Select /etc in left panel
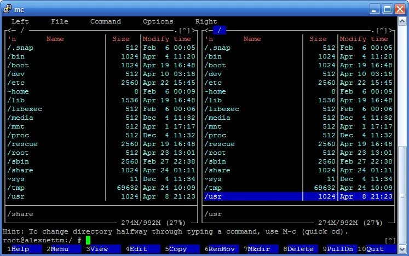409x256 pixels. tap(101, 83)
